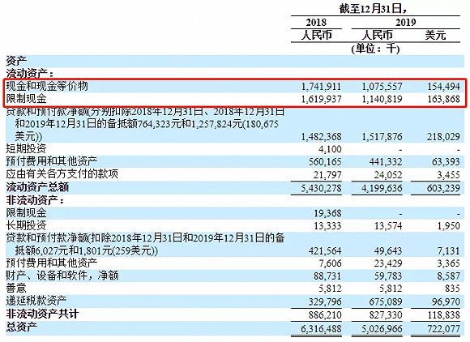The width and height of the screenshot is (470, 342).
Task: Select the 资产 section heading
Action: (x=16, y=61)
